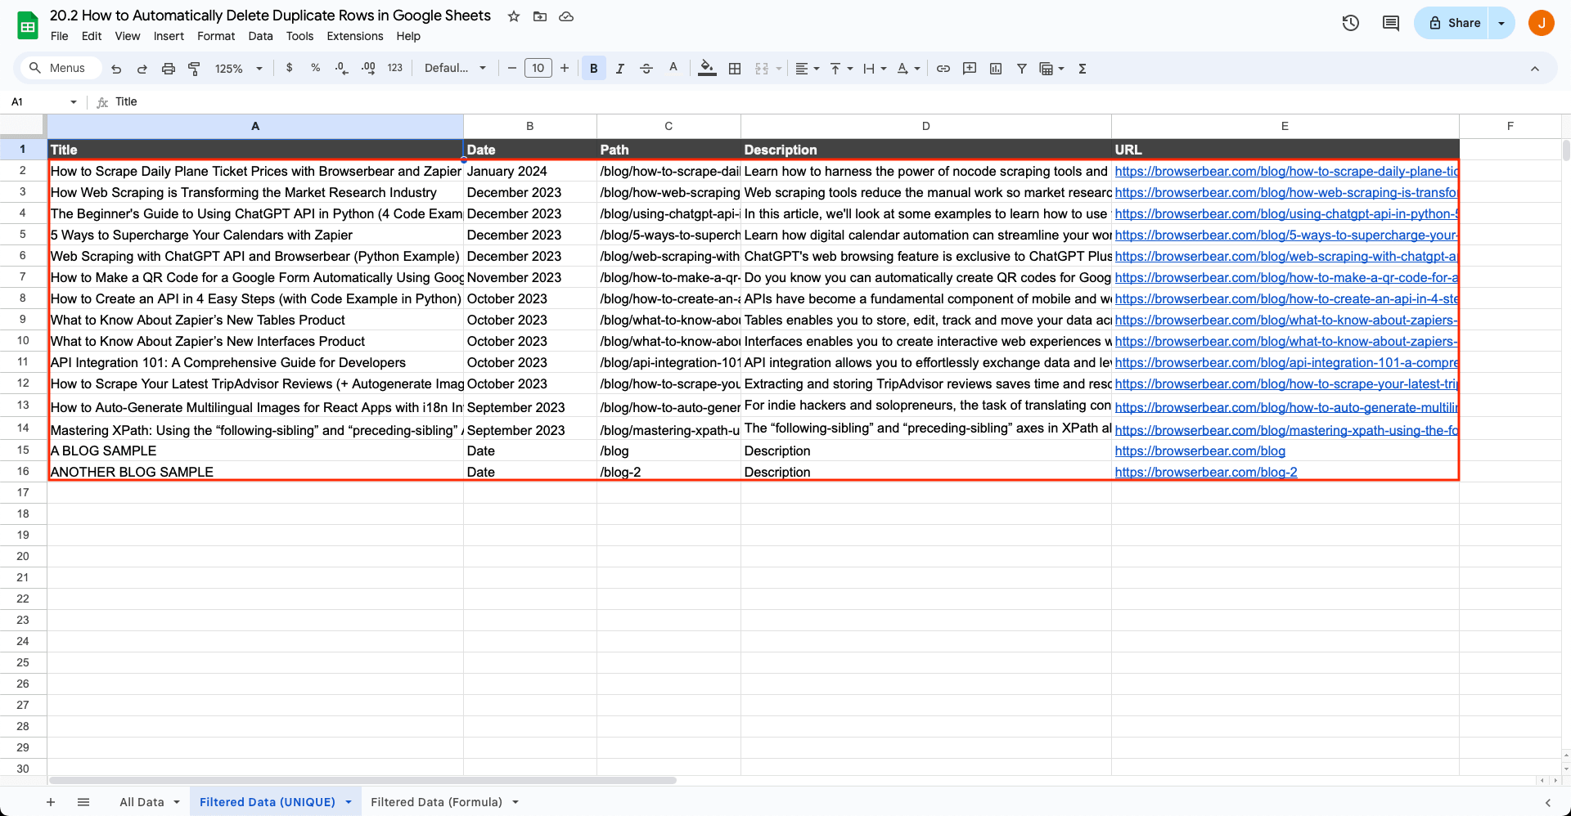Open the functions (Σ) menu
Screen dimensions: 1571x816
pos(1082,69)
